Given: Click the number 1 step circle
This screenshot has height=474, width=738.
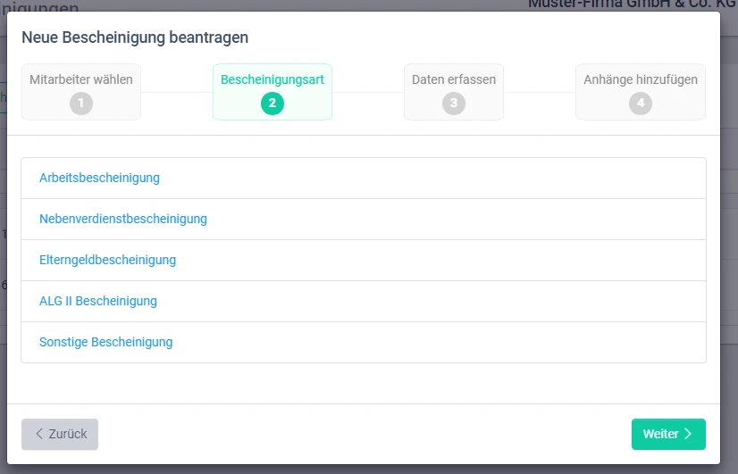Looking at the screenshot, I should point(81,104).
